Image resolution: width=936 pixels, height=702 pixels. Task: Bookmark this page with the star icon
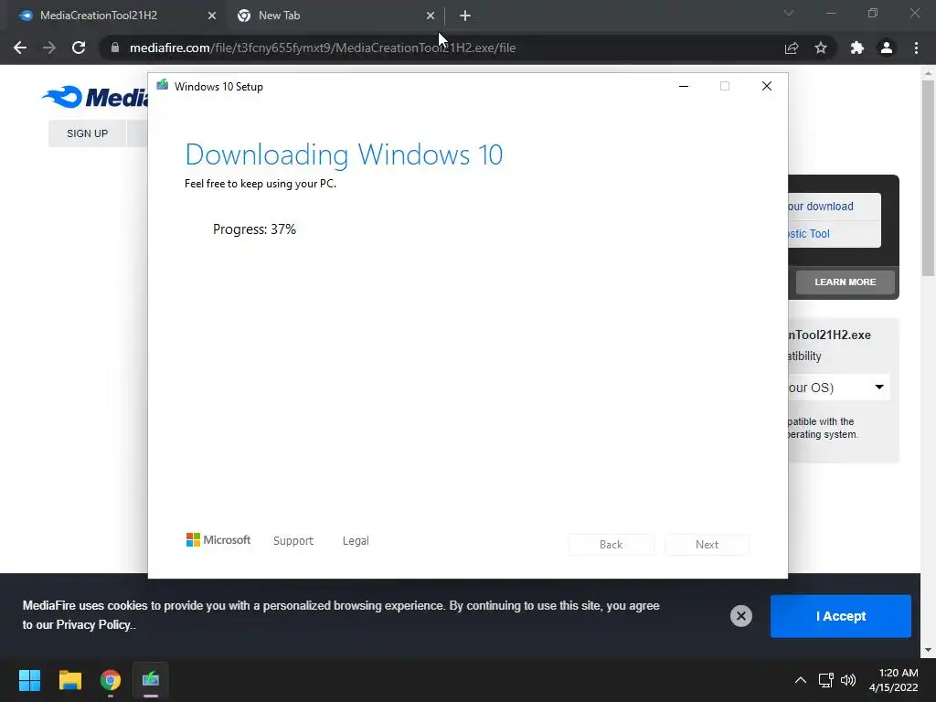pos(821,48)
